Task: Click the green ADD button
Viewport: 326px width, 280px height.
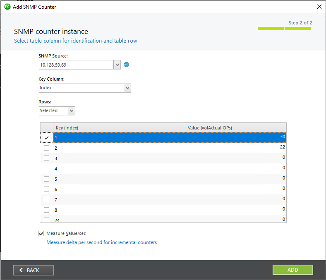Action: 293,270
